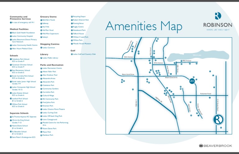239x154 pixels.
Task: Click the number bullet beside Sobeys
Action: click(x=41, y=37)
